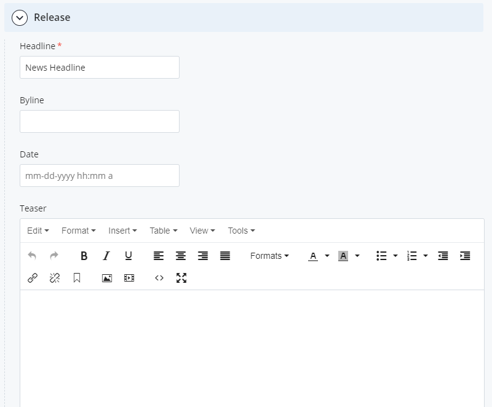Image resolution: width=492 pixels, height=407 pixels.
Task: Click the Byline field label
Action: coord(32,100)
